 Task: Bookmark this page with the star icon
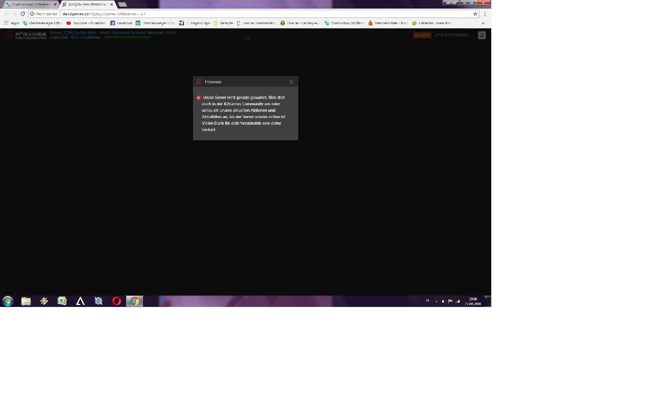point(475,14)
